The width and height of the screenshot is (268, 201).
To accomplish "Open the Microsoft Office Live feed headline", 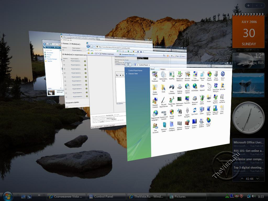I will click(249, 142).
